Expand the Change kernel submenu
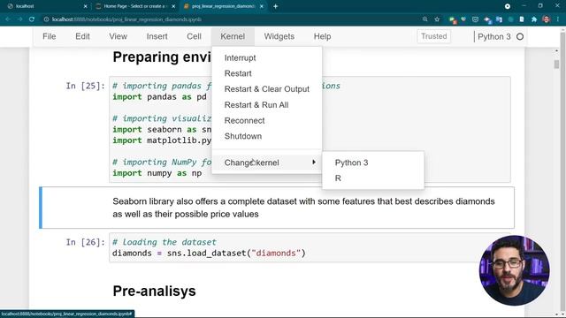The width and height of the screenshot is (566, 318). click(x=267, y=163)
